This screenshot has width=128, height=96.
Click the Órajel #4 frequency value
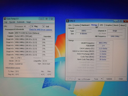click(x=28, y=52)
